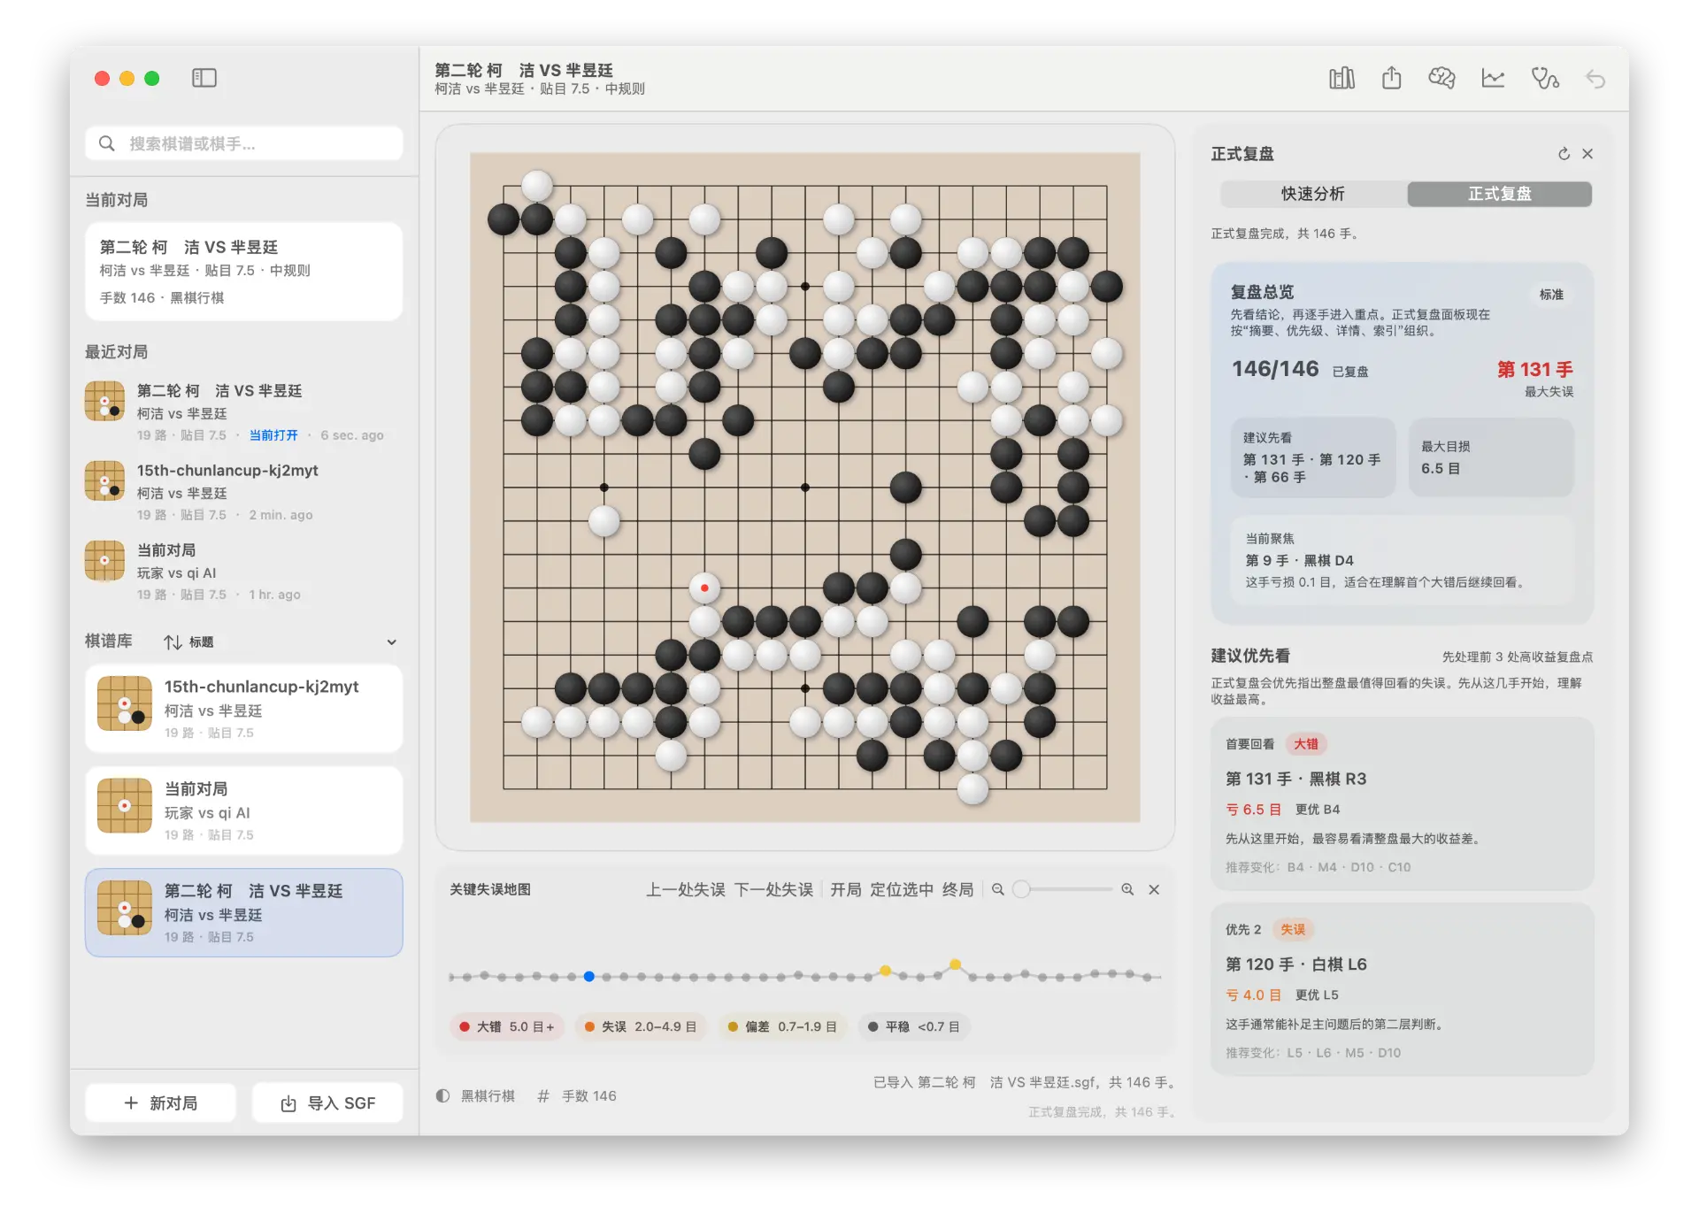Zoom out on the mistake map
This screenshot has height=1229, width=1699.
(x=998, y=889)
